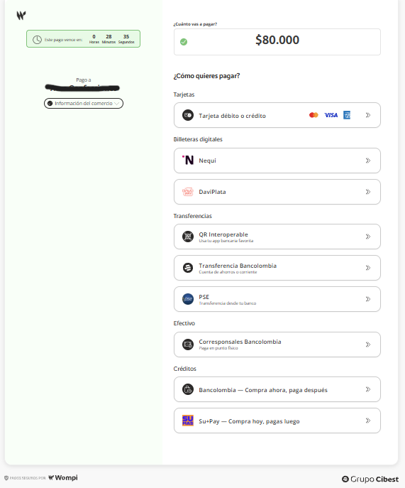The width and height of the screenshot is (405, 488).
Task: Open Tarjeta débito o crédito chevron arrow
Action: [x=368, y=115]
